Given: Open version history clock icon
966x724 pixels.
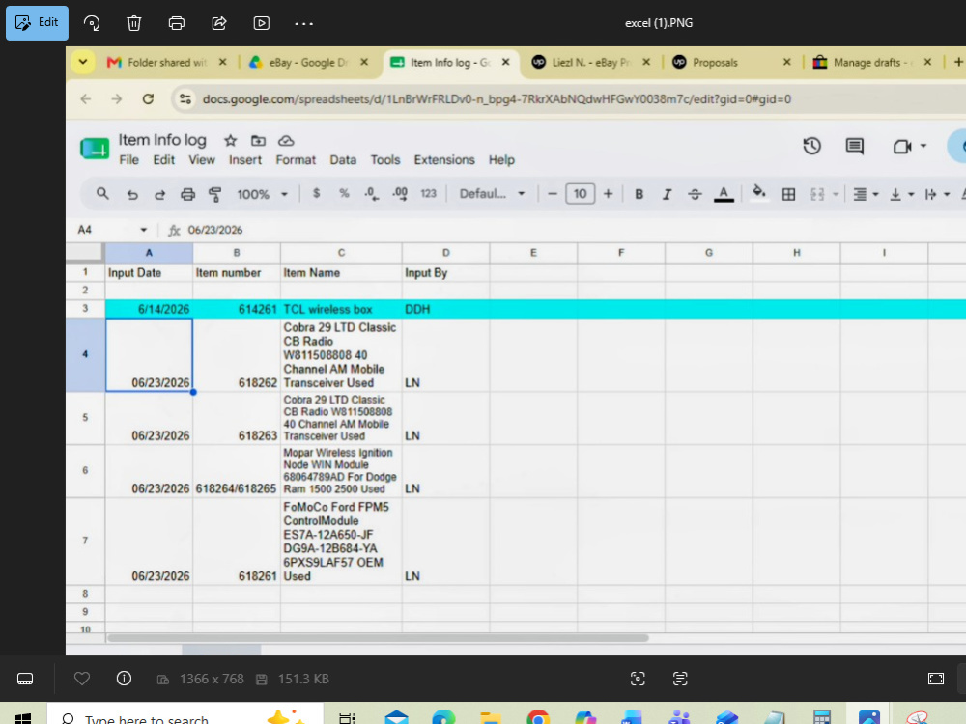Looking at the screenshot, I should pyautogui.click(x=812, y=146).
